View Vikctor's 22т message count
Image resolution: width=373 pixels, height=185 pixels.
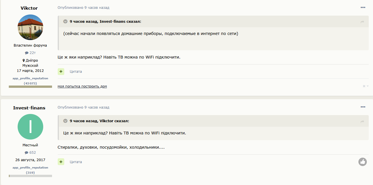tap(30, 53)
